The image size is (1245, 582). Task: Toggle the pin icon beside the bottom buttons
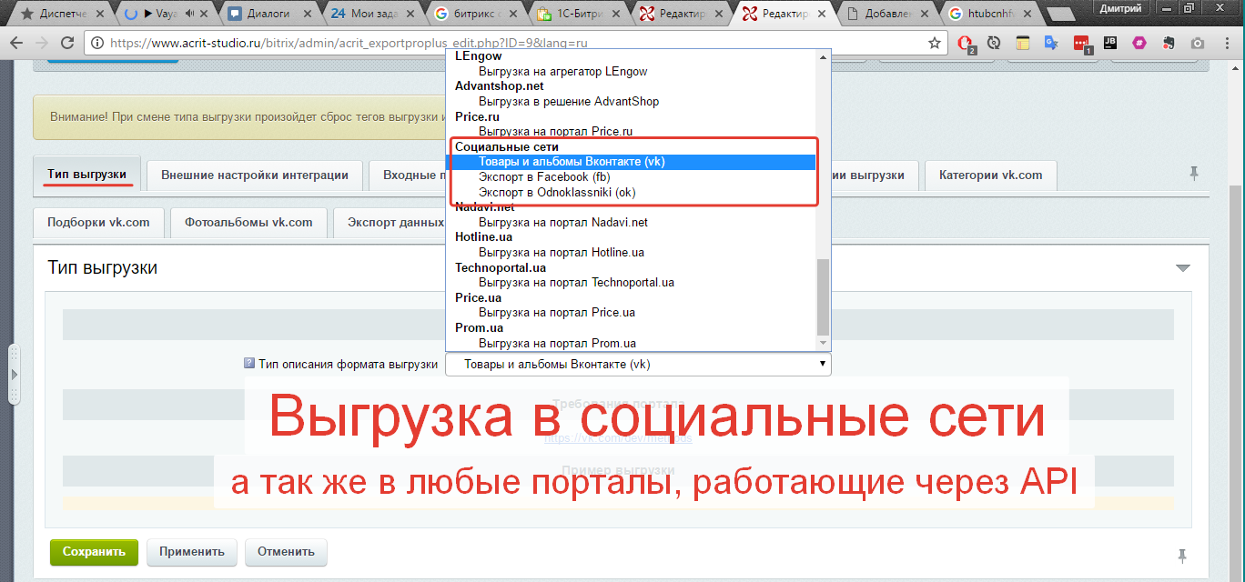click(1181, 555)
